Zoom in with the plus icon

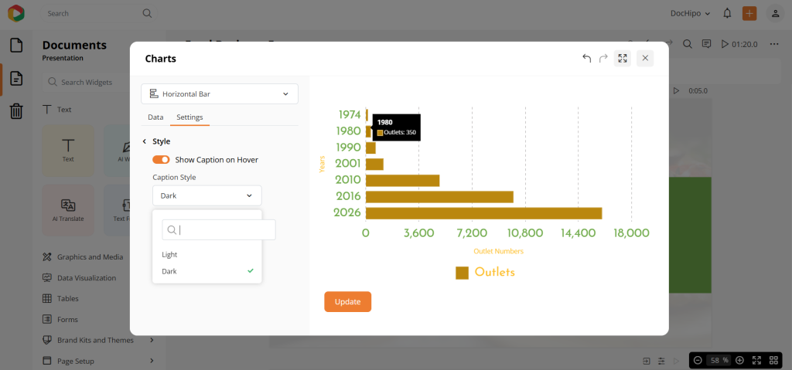[x=739, y=361]
